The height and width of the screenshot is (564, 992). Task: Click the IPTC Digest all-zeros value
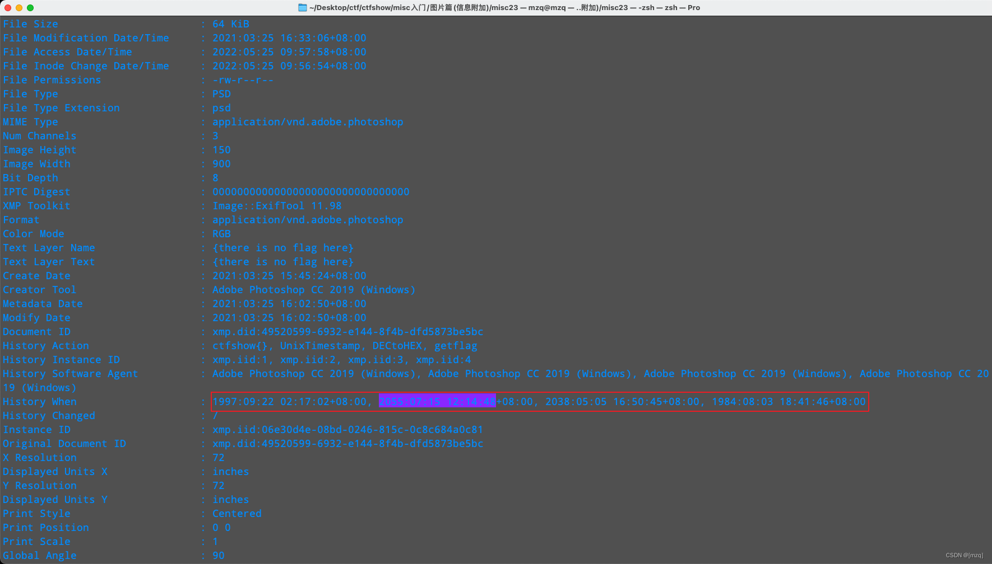pos(311,192)
